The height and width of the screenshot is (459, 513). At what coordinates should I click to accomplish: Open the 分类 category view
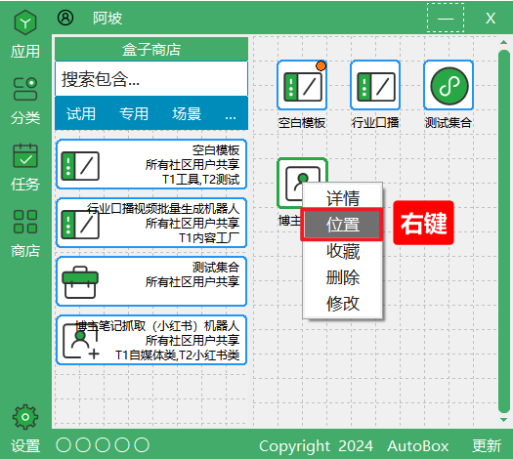[25, 102]
